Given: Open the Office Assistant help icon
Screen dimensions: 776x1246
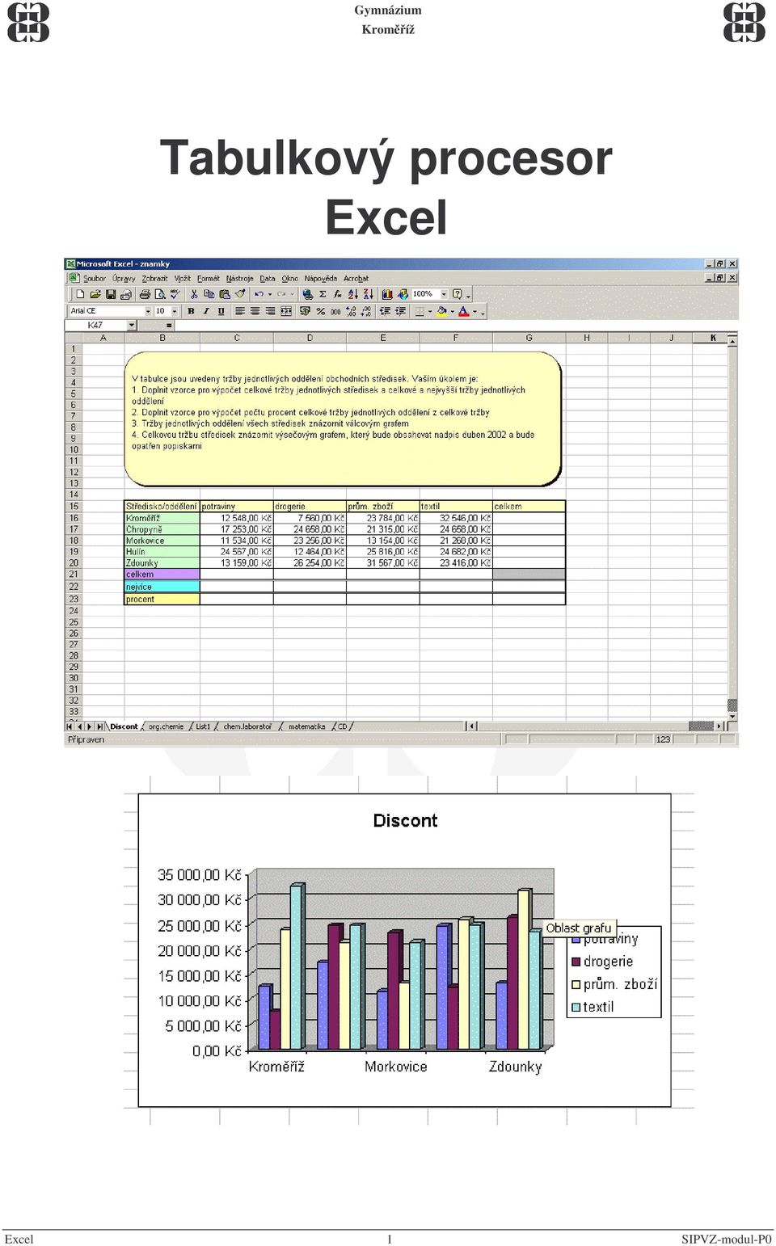Looking at the screenshot, I should click(458, 294).
